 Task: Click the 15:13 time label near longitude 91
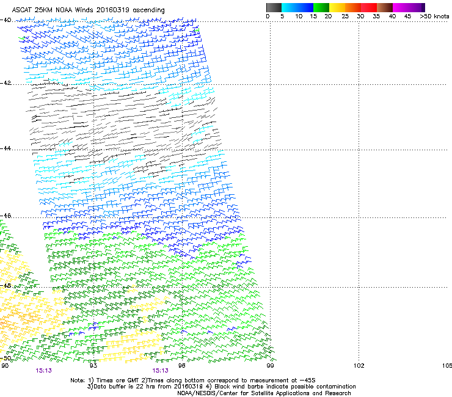pyautogui.click(x=44, y=371)
